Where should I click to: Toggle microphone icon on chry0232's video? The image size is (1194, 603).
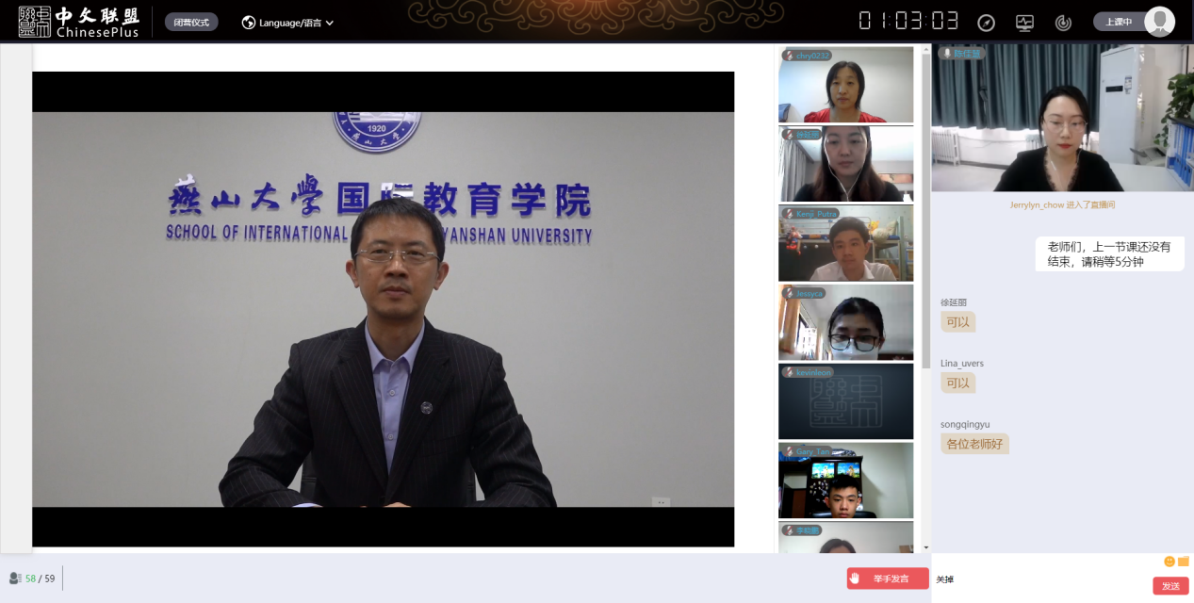(788, 56)
